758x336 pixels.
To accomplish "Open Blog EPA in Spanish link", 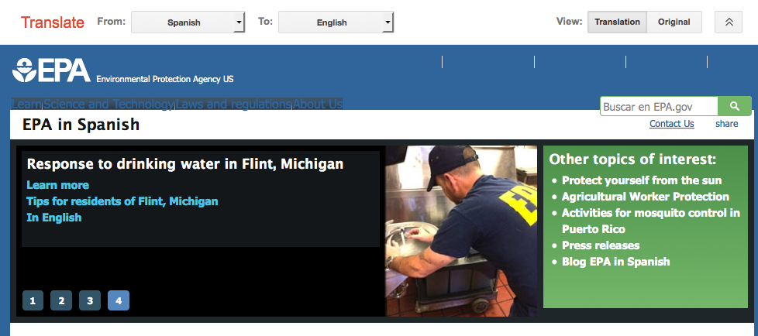I will pyautogui.click(x=616, y=262).
